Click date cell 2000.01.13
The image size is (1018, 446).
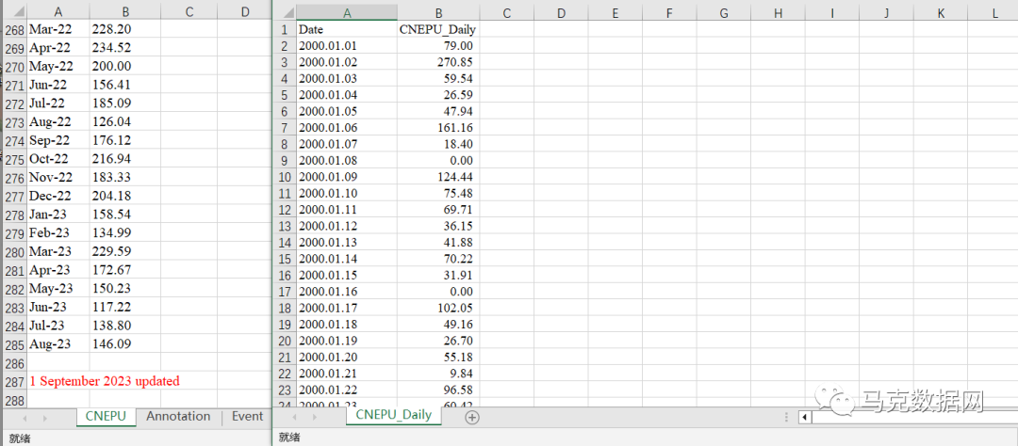tap(347, 243)
